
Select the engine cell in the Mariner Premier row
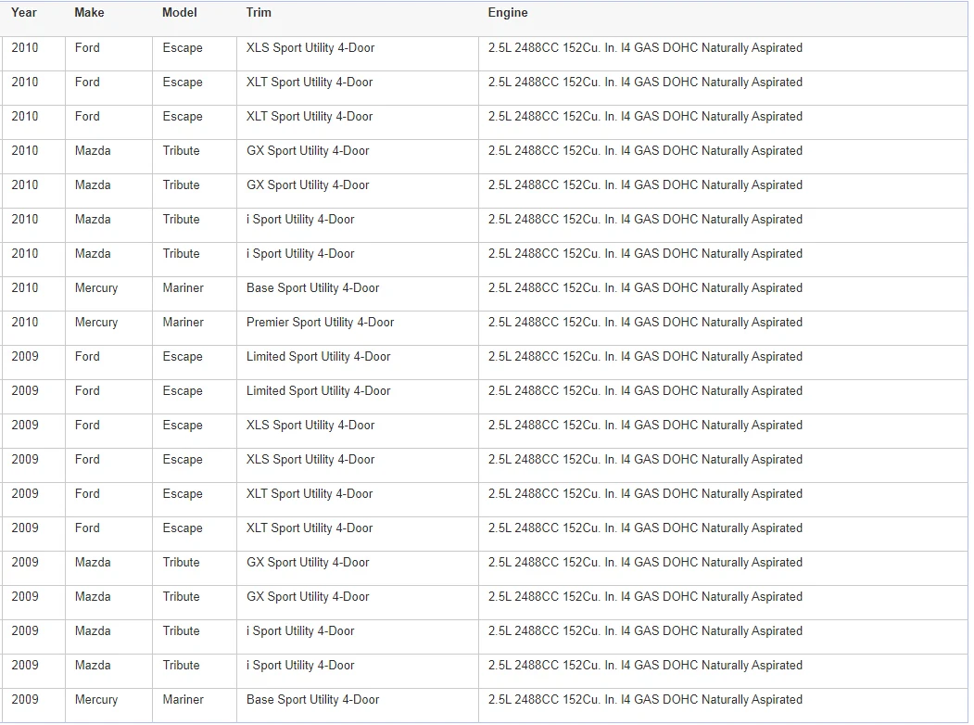(x=723, y=328)
